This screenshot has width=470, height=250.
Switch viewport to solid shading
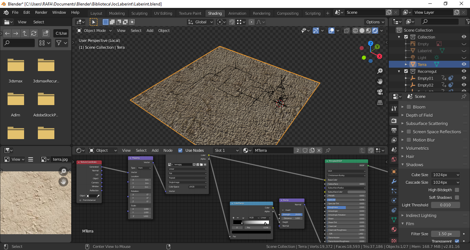pyautogui.click(x=362, y=31)
